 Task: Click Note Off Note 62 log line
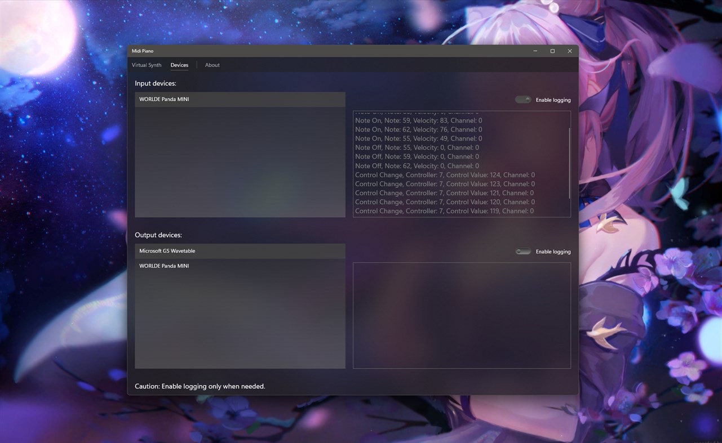pos(417,166)
